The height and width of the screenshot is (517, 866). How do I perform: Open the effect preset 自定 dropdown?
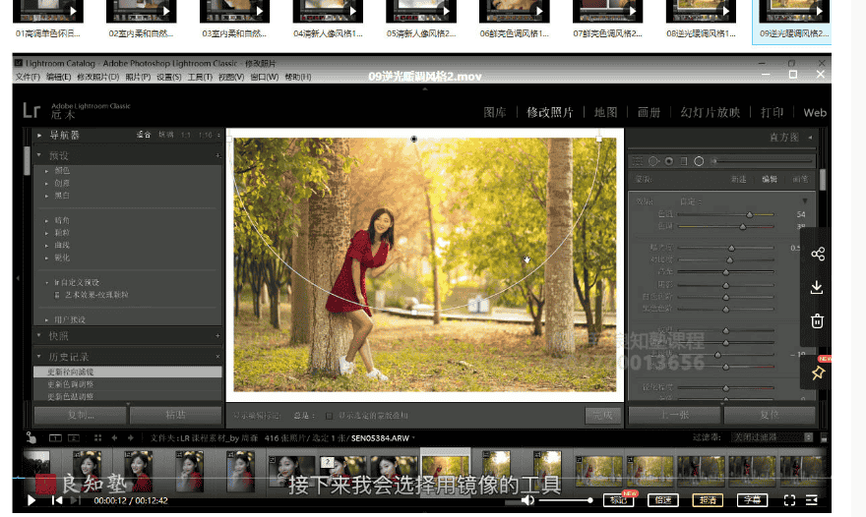[691, 201]
